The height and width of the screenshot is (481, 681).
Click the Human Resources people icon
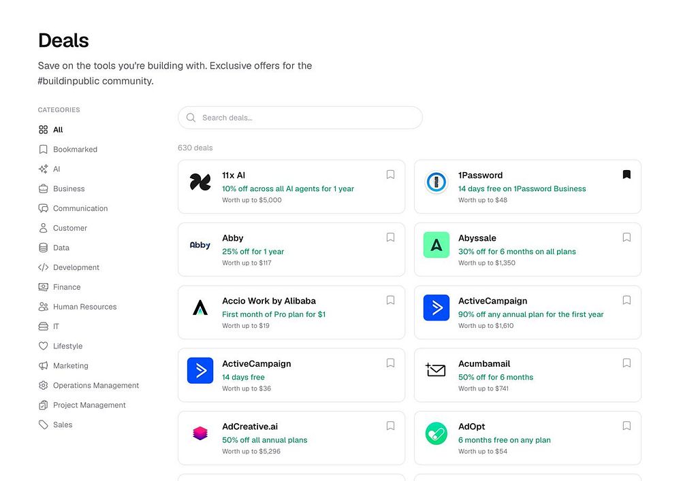(x=43, y=307)
